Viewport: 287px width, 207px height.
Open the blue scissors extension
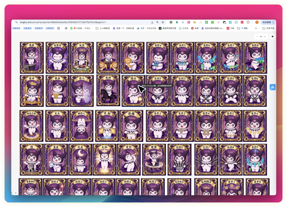click(183, 22)
